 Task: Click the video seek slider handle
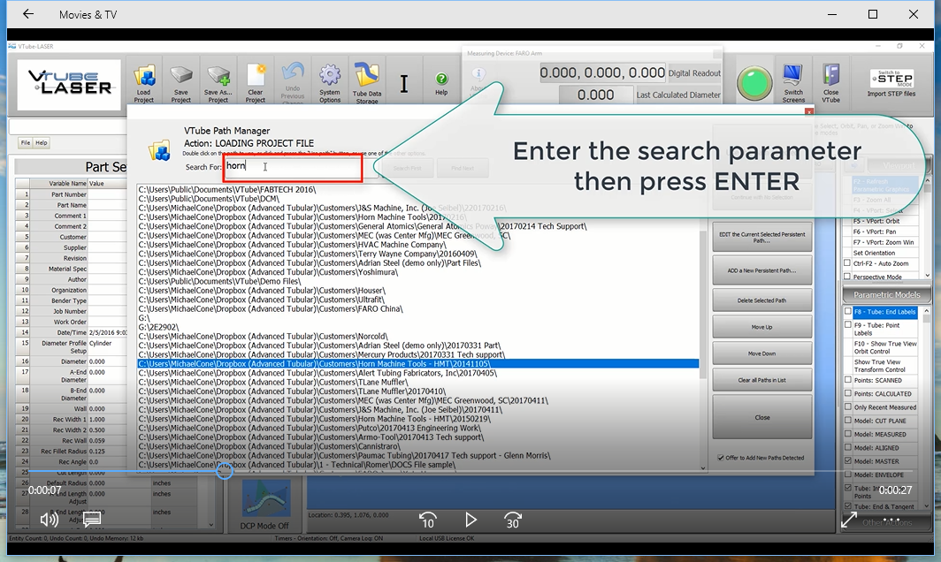(225, 471)
